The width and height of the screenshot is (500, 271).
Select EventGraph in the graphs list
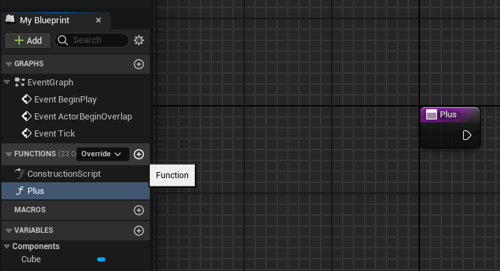pyautogui.click(x=51, y=83)
